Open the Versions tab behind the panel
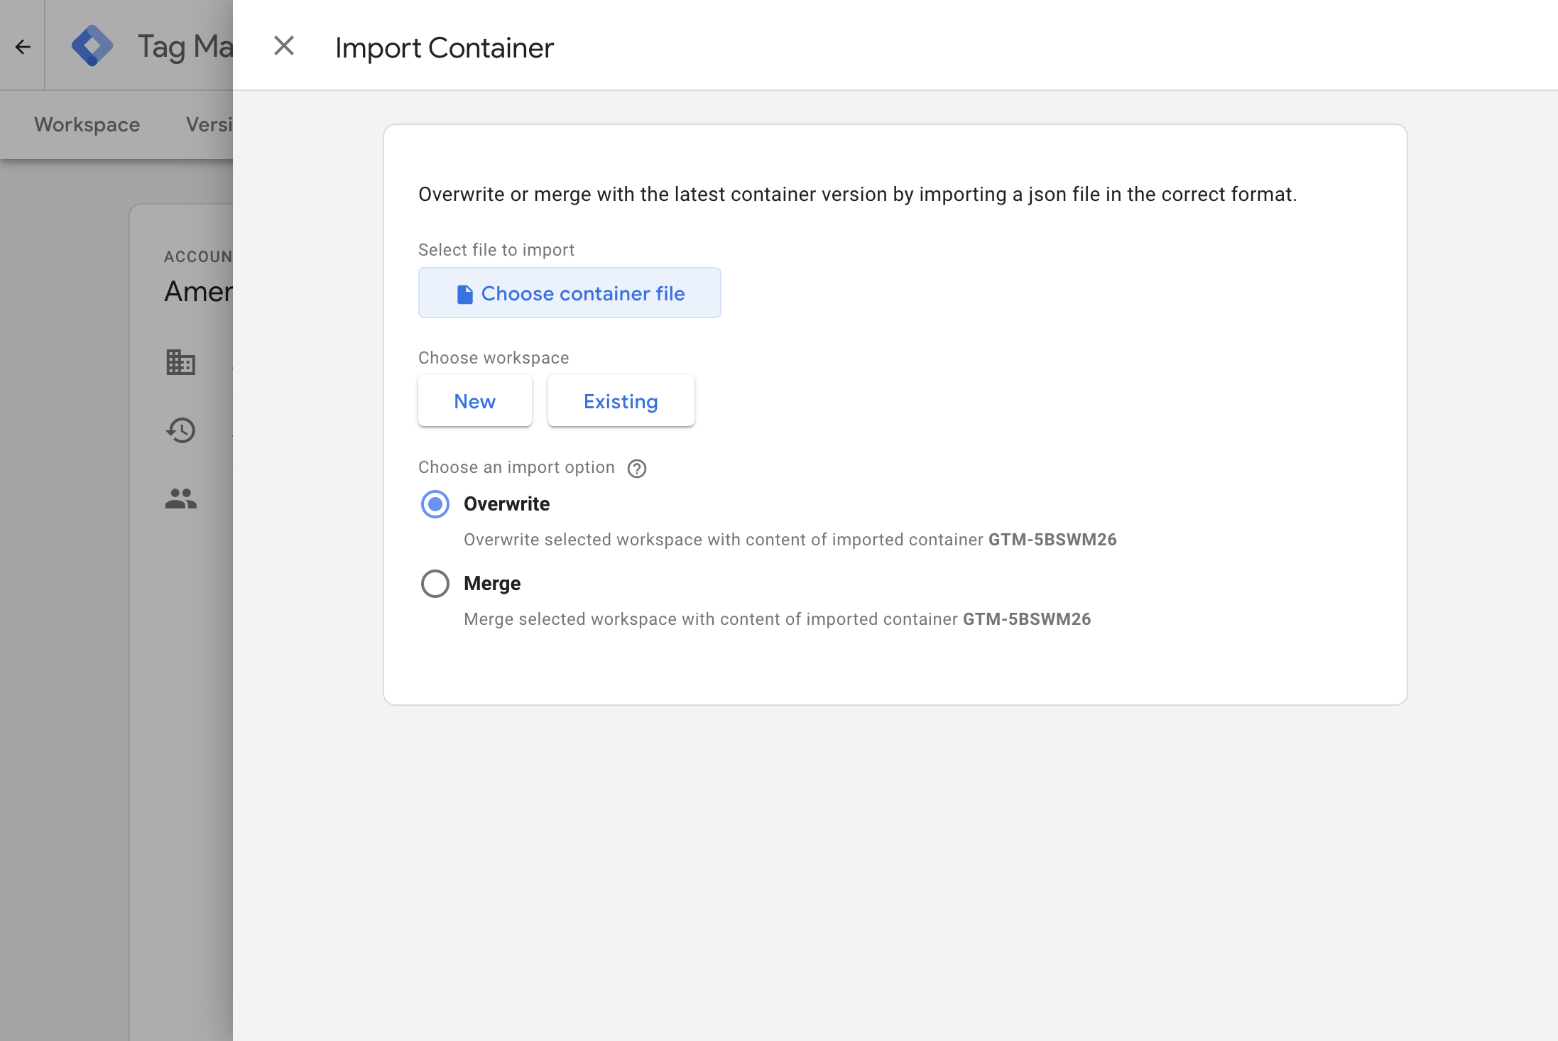 click(209, 124)
